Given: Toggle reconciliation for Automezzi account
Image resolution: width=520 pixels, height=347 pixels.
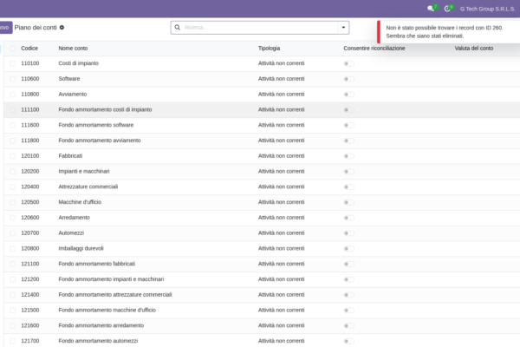Looking at the screenshot, I should (x=349, y=233).
